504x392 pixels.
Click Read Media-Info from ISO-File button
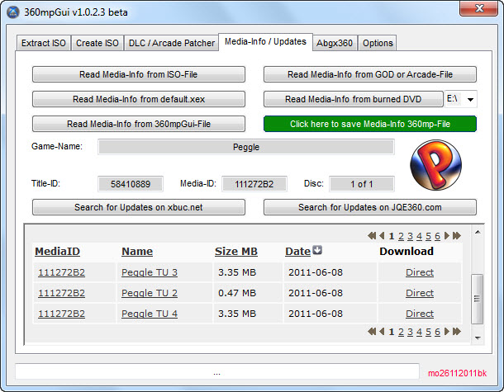[139, 74]
